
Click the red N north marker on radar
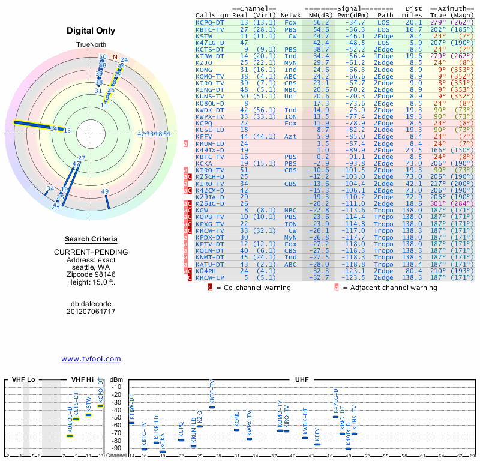(116, 58)
